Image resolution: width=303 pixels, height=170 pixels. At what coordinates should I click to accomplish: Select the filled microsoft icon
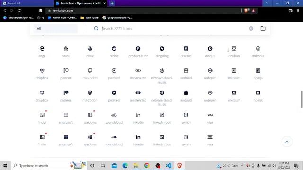(66, 137)
